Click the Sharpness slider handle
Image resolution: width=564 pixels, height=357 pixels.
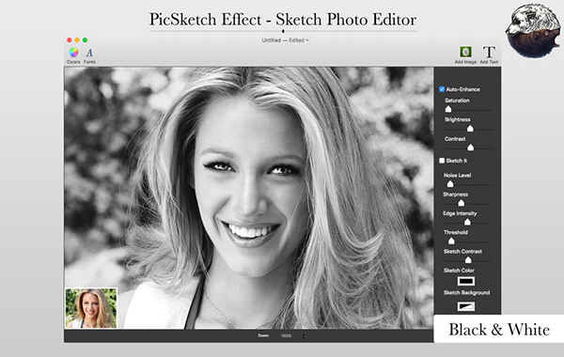pos(462,203)
